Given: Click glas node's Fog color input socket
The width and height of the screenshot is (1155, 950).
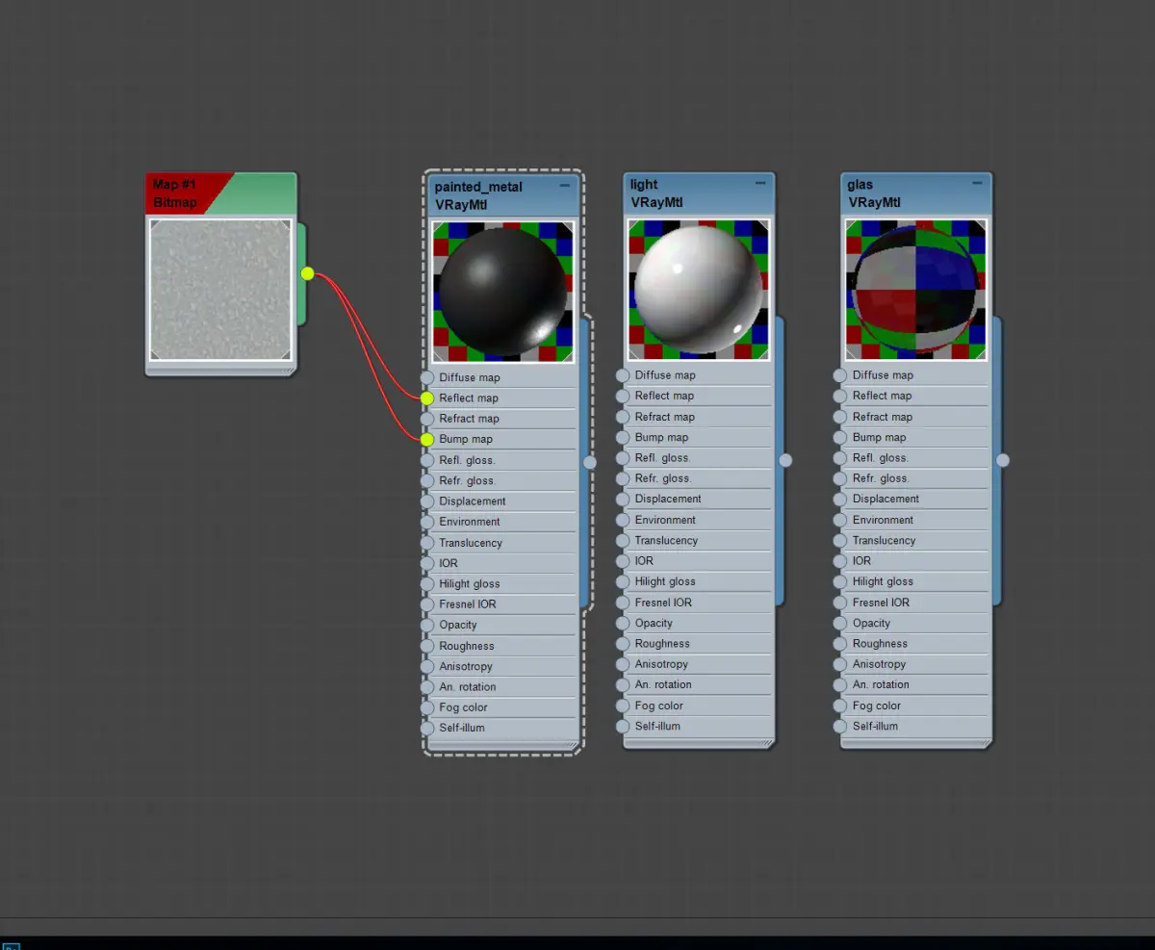Looking at the screenshot, I should pos(840,706).
